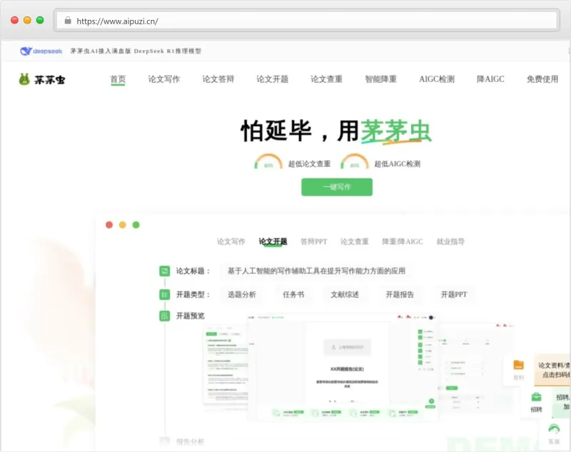
Task: Open 论文写作 in top navigation
Action: coord(164,79)
